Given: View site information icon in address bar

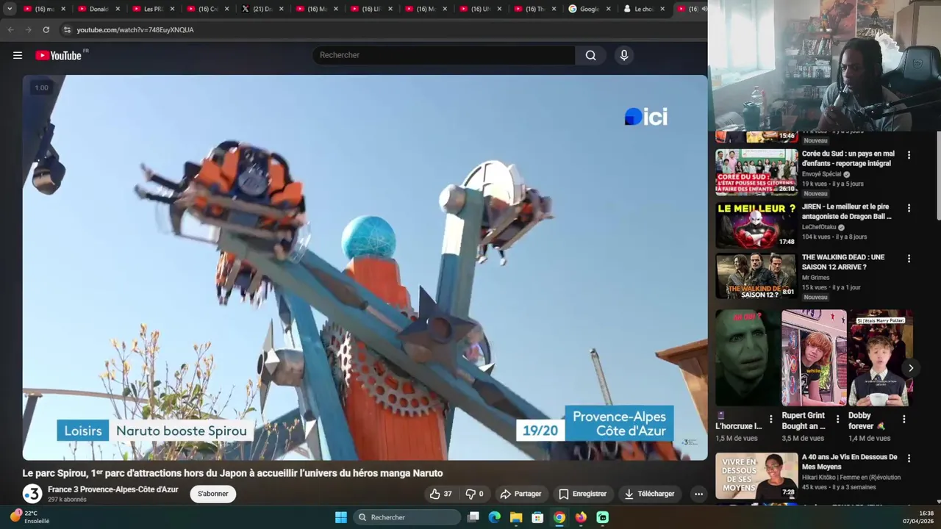Looking at the screenshot, I should pos(67,29).
